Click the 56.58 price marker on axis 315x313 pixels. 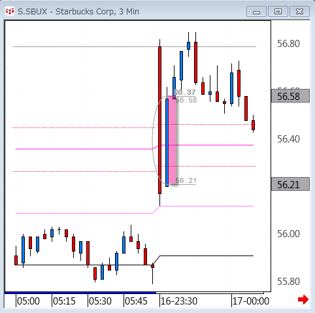point(290,96)
